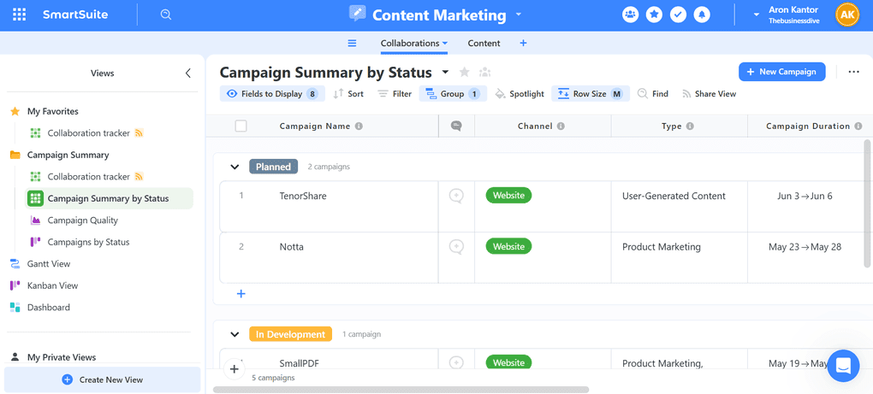
Task: Click the Website tag in TenorShare row
Action: (x=508, y=196)
